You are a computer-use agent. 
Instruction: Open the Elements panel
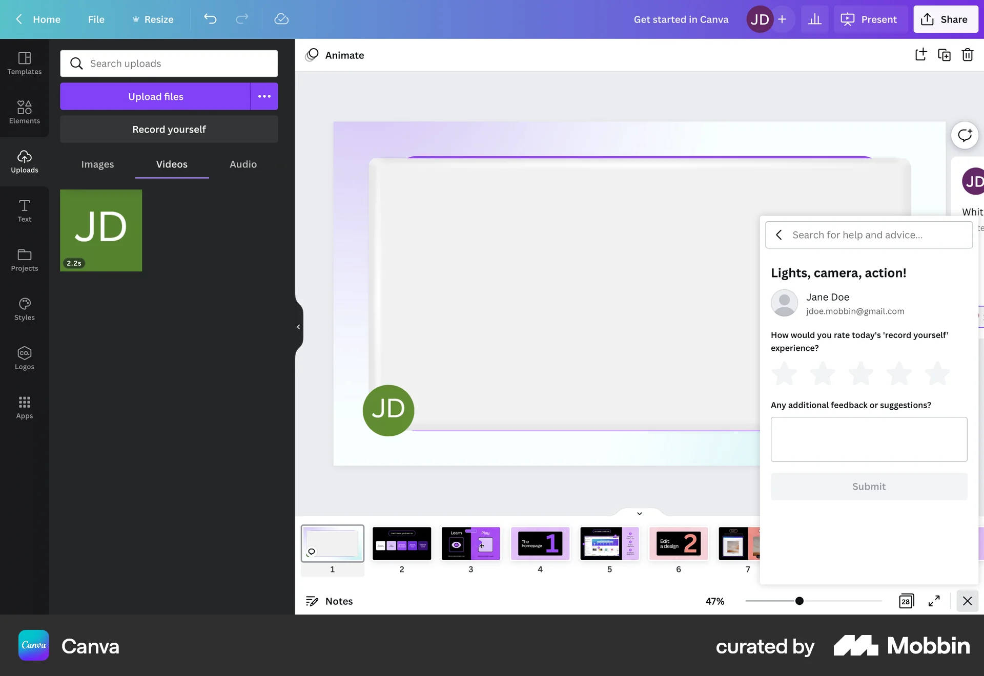click(24, 112)
